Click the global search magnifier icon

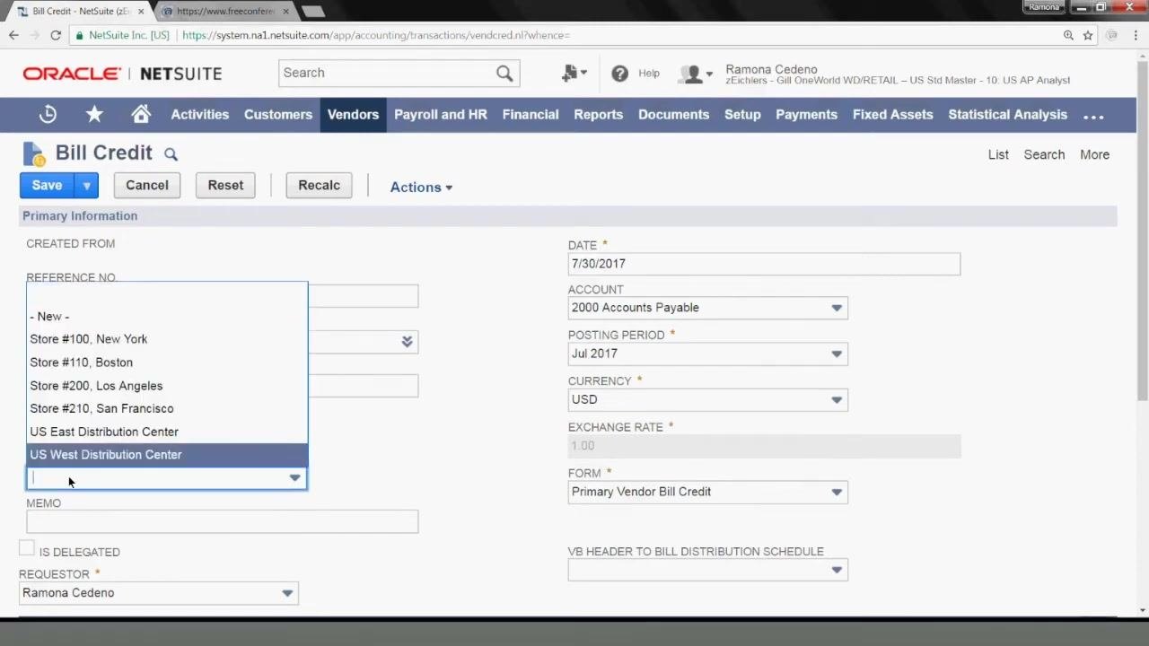click(504, 73)
